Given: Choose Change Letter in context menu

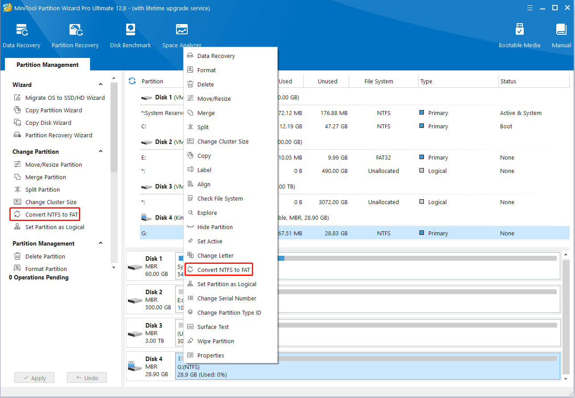Looking at the screenshot, I should [230, 255].
